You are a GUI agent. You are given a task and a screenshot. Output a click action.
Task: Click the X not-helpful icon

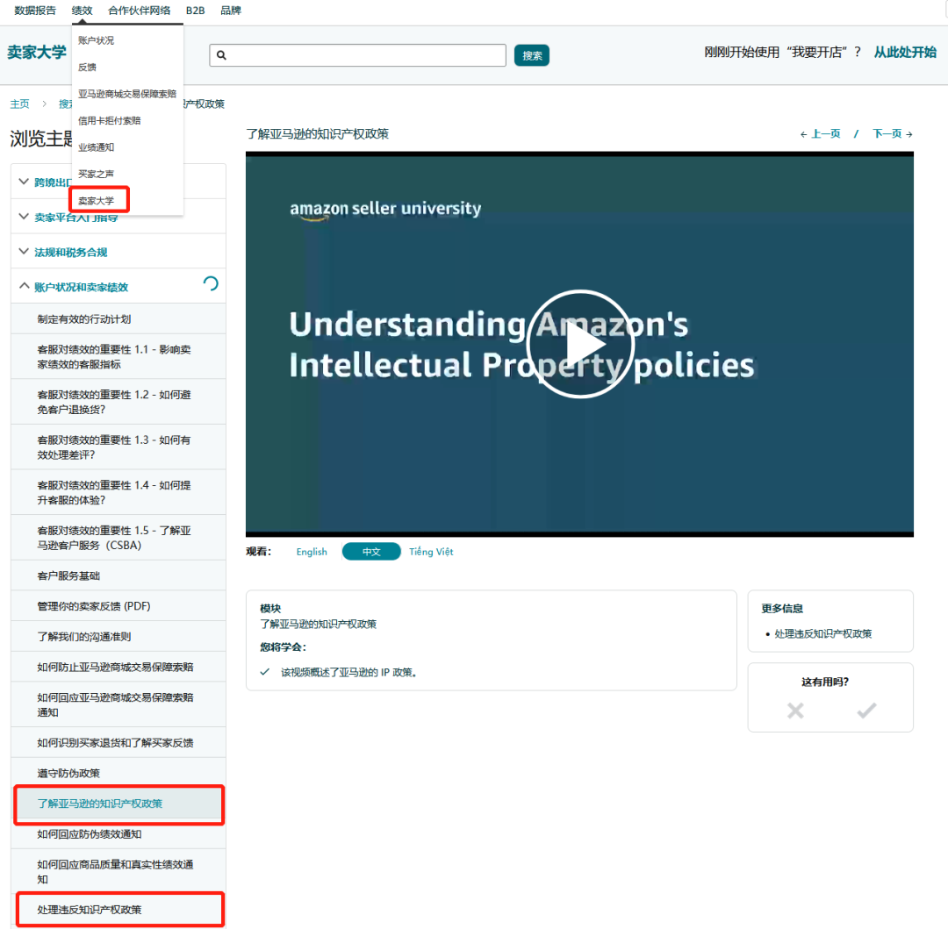[795, 711]
